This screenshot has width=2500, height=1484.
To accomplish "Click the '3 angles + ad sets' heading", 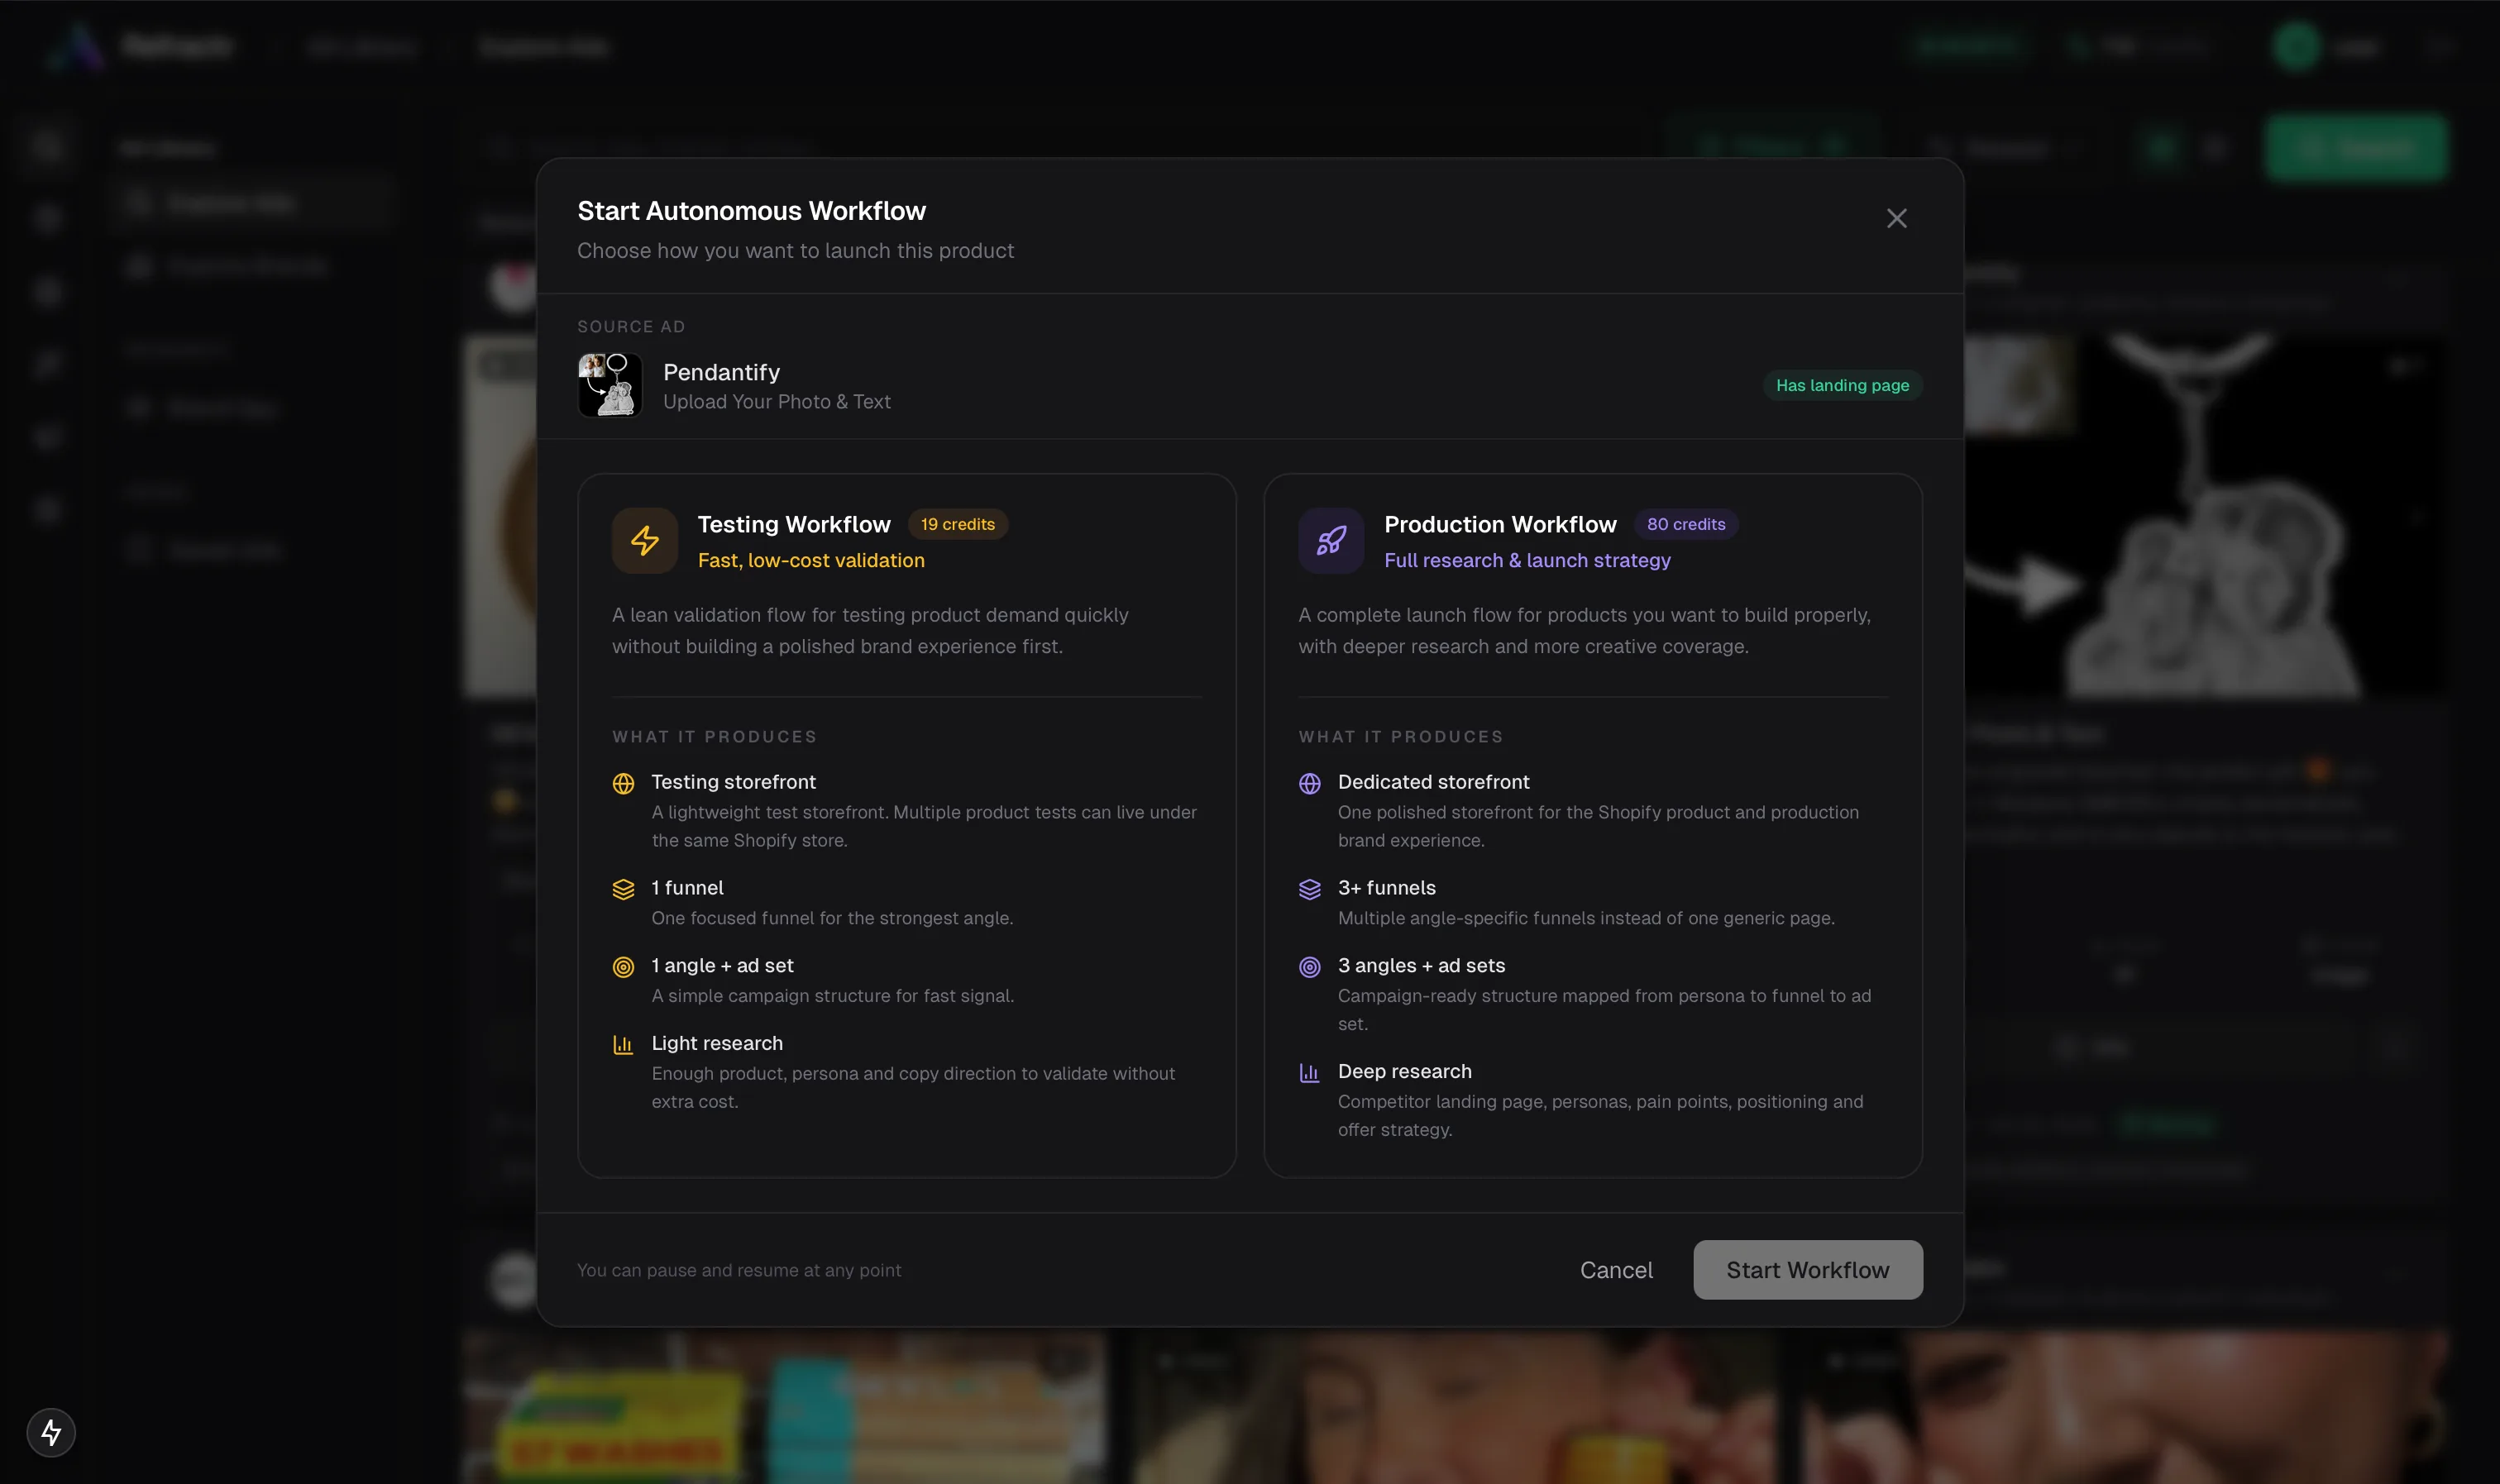I will (1421, 966).
